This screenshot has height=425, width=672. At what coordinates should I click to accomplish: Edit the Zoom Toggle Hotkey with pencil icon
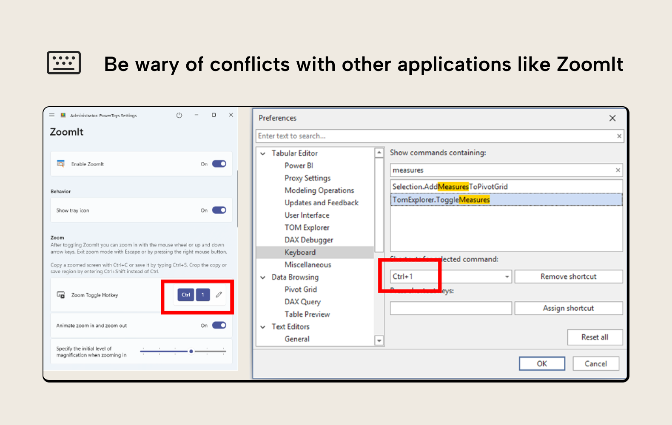tap(219, 295)
